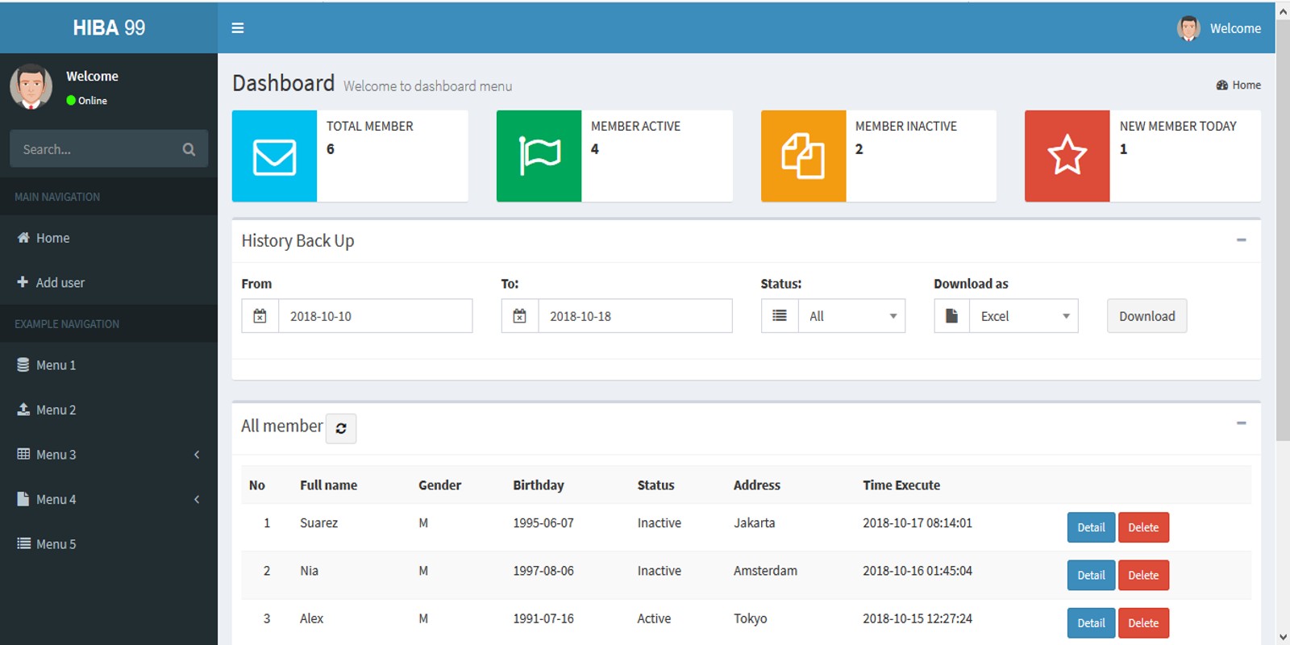
Task: Refresh the All member list
Action: tap(341, 428)
